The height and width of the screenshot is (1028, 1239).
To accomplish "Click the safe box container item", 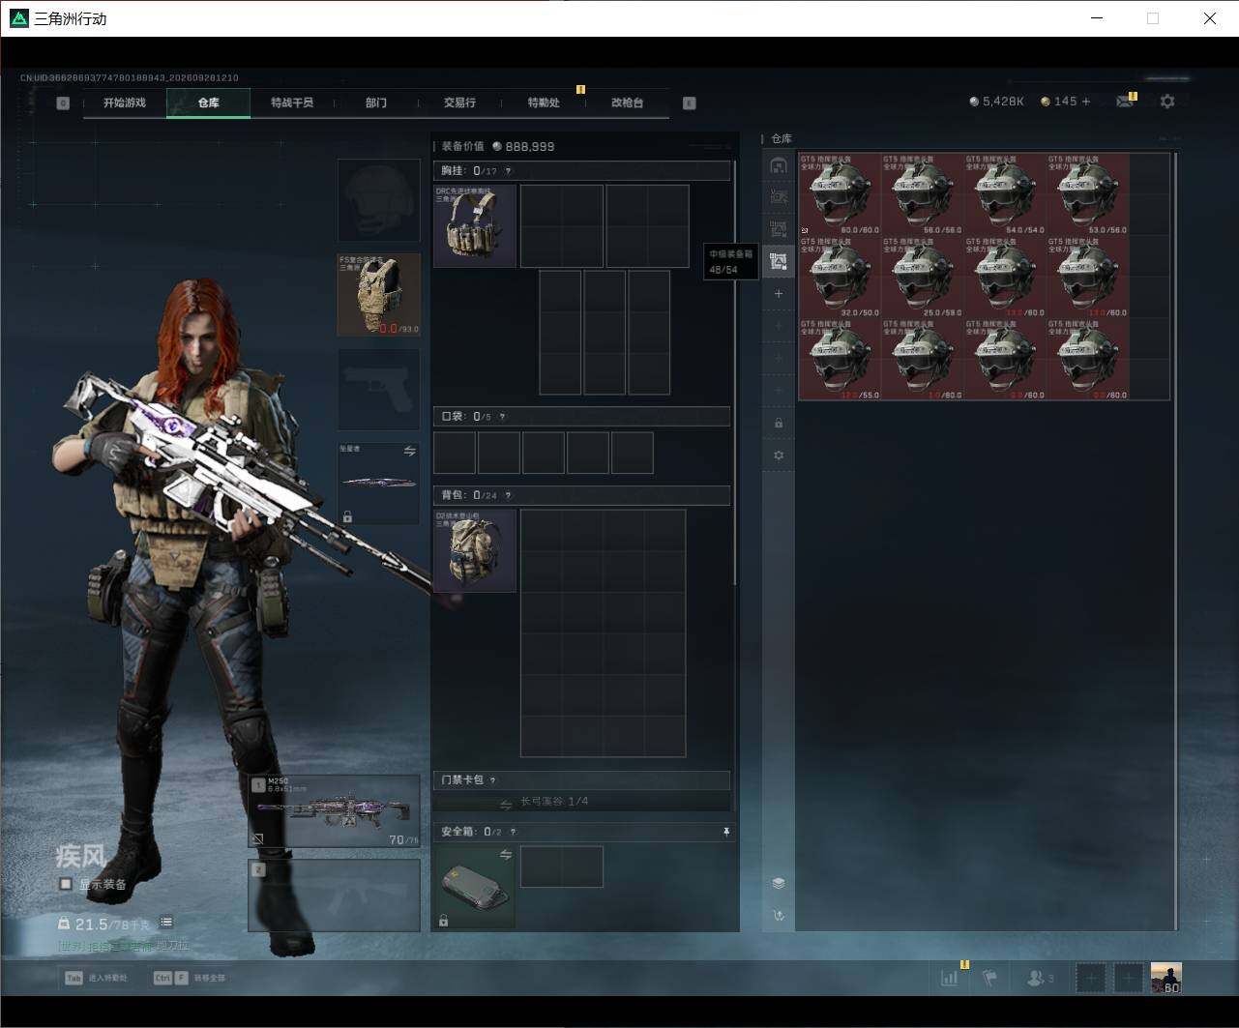I will 475,887.
